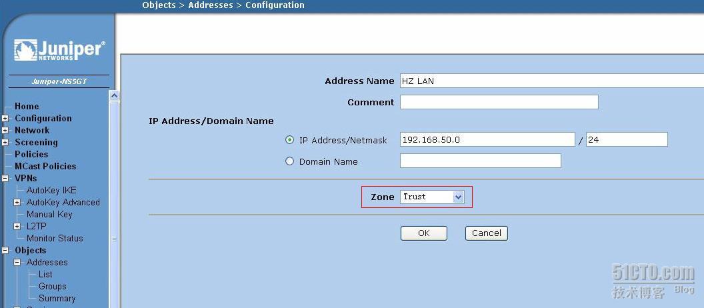Click the IP address field 192.168.50.0

point(487,139)
